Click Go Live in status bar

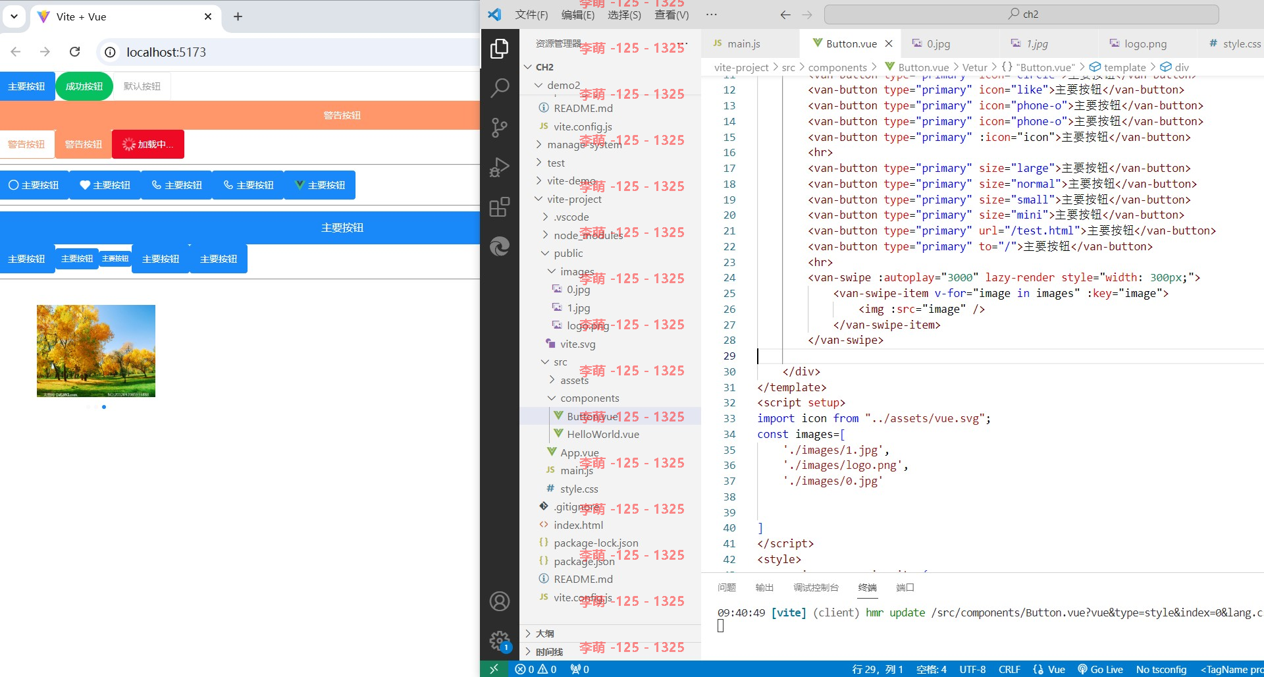tap(1100, 669)
